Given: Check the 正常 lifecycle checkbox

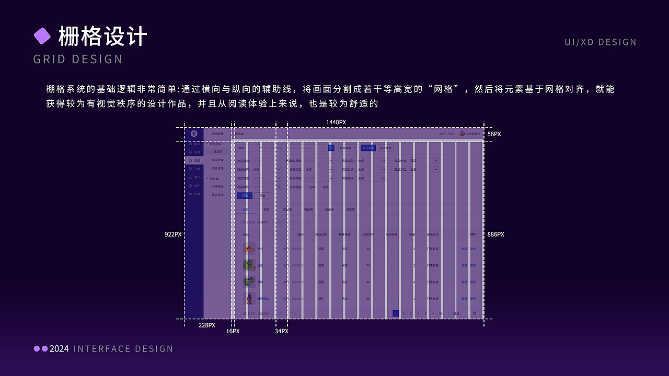Looking at the screenshot, I should click(x=306, y=187).
